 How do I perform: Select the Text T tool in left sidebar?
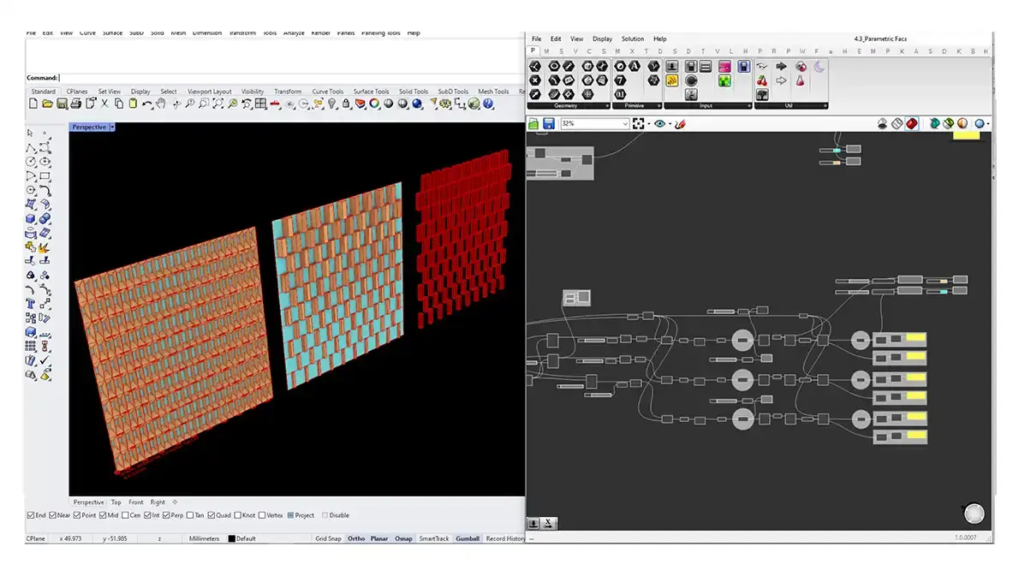click(31, 303)
